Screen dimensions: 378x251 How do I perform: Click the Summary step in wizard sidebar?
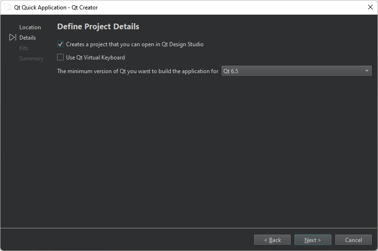tap(31, 59)
